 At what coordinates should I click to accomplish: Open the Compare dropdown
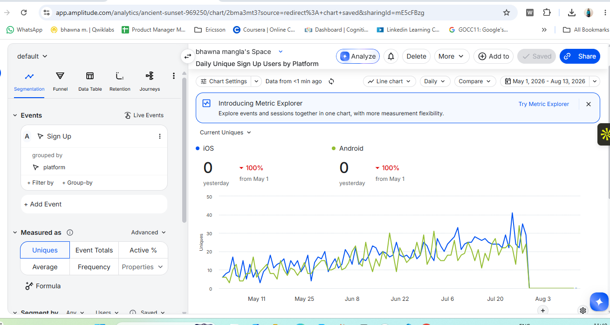pyautogui.click(x=475, y=81)
